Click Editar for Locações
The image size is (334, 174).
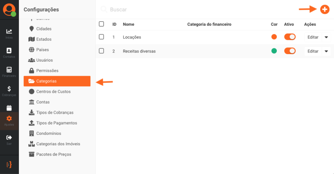coord(313,37)
